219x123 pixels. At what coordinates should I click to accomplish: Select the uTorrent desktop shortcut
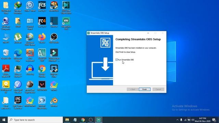click(18, 38)
